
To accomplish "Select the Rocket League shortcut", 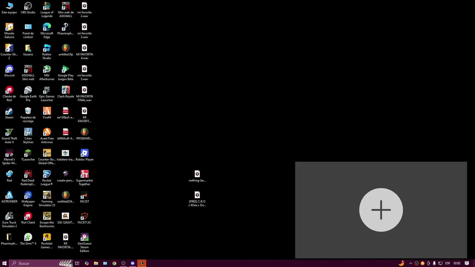I will (47, 178).
